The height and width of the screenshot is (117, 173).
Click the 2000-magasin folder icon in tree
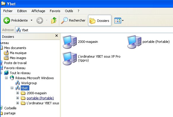pyautogui.click(x=23, y=93)
